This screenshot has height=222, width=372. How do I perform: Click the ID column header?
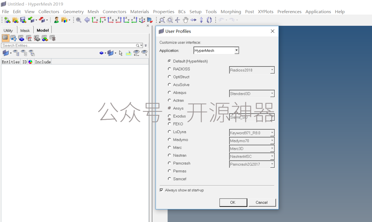(25, 62)
